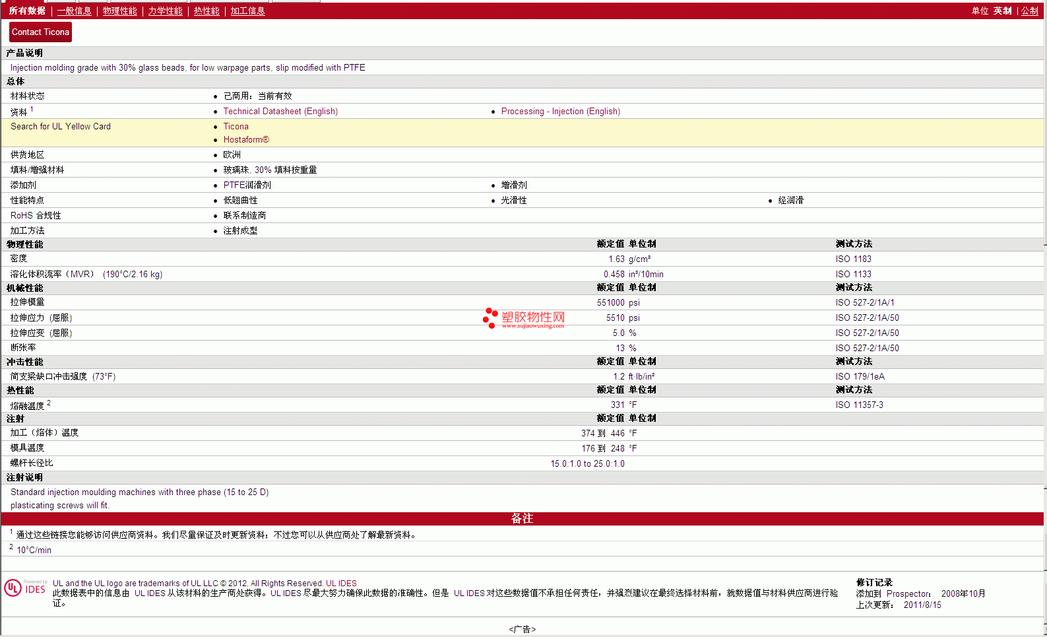Switch units to 公制
Viewport: 1047px width, 637px height.
point(1029,11)
